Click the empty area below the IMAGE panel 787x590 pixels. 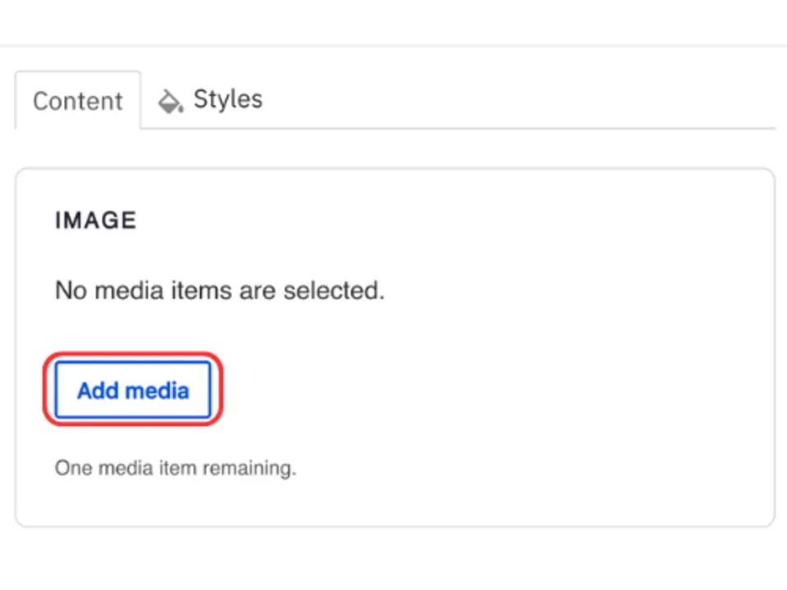(393, 561)
